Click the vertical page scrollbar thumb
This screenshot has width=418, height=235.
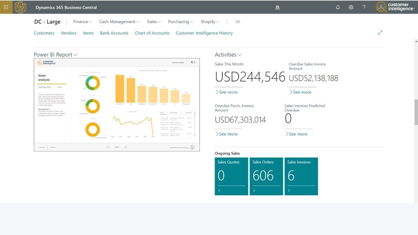tap(416, 112)
